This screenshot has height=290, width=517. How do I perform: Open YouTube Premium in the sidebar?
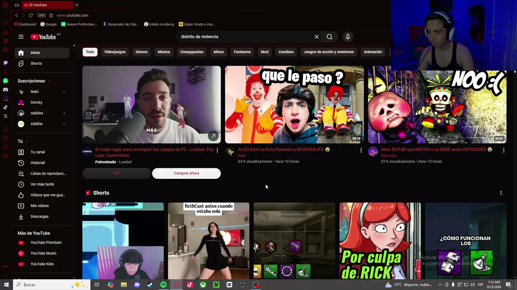[x=42, y=242]
